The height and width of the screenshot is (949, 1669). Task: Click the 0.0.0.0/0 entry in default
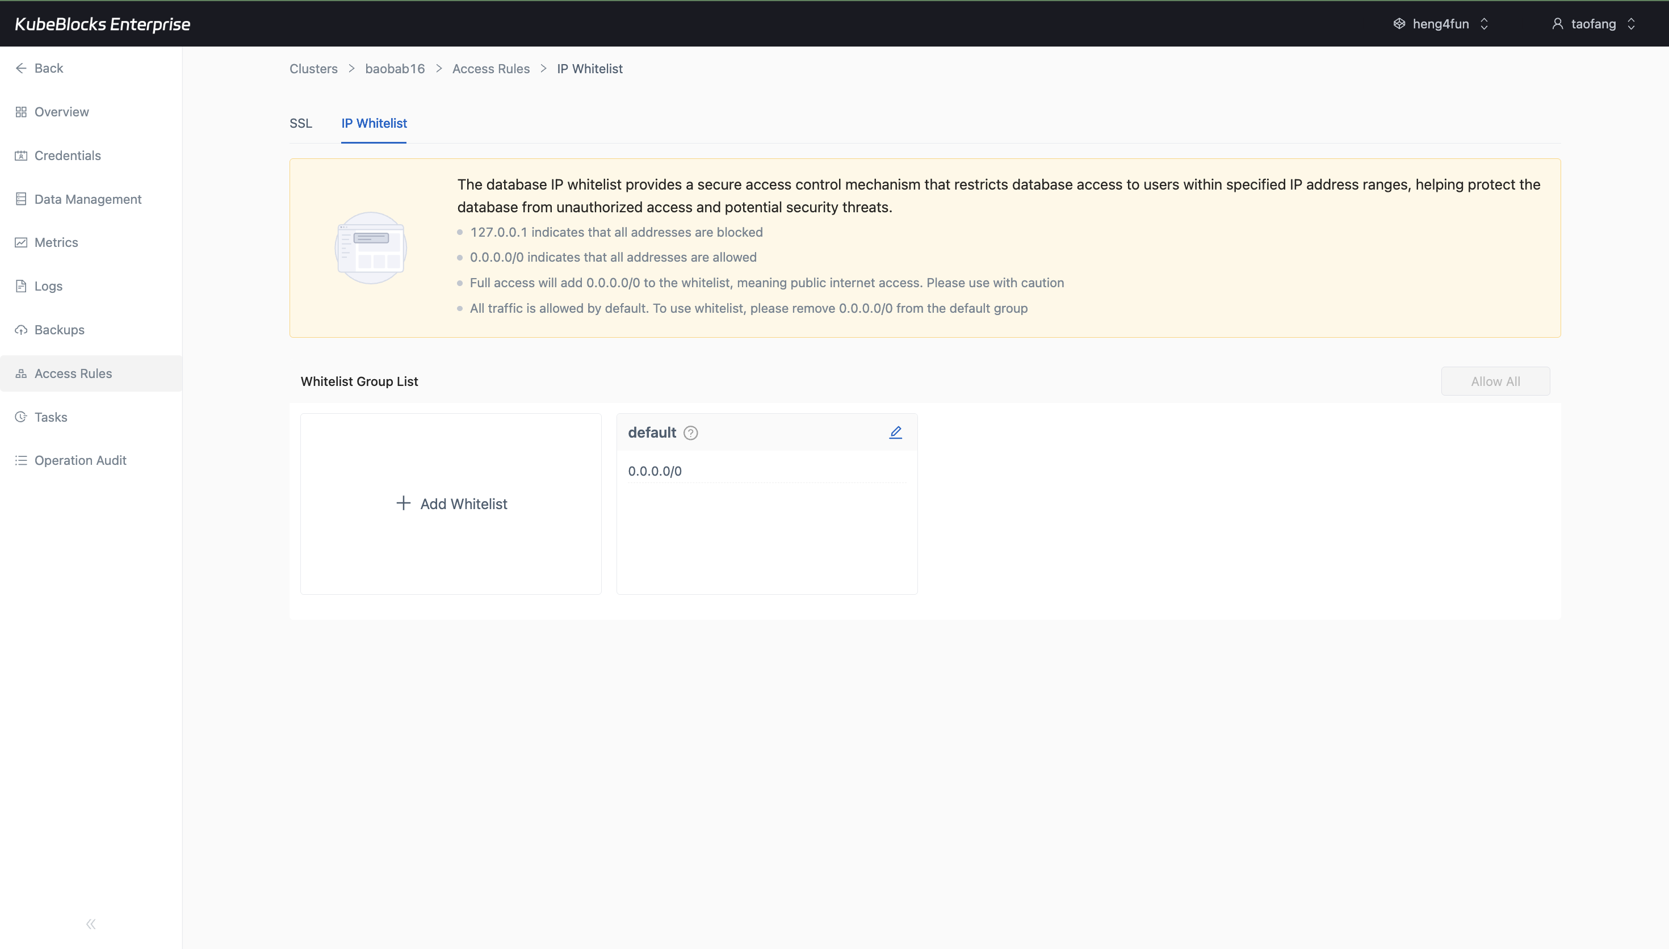[655, 471]
